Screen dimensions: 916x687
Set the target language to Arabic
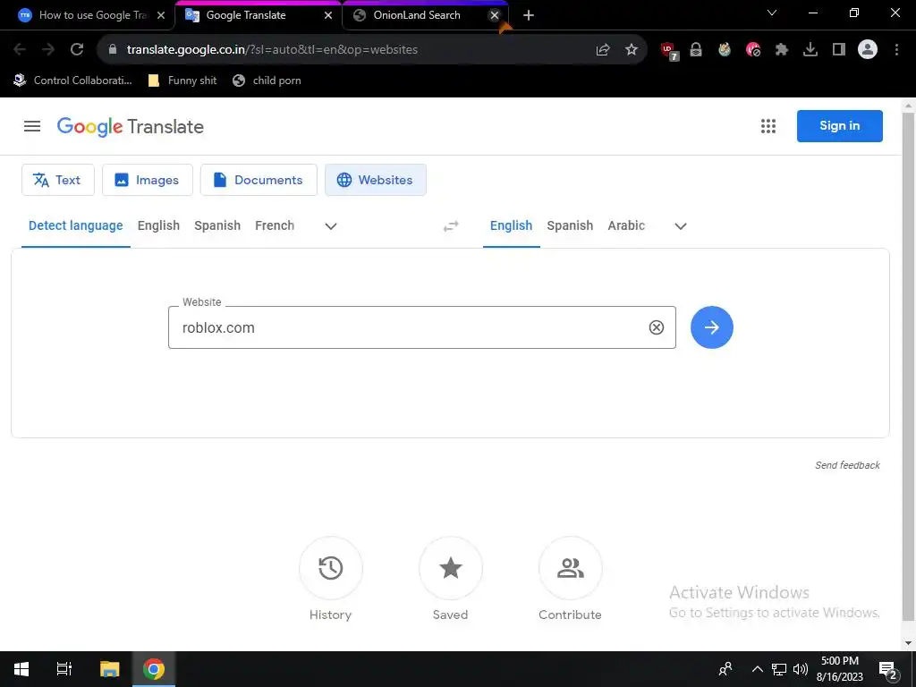click(626, 225)
